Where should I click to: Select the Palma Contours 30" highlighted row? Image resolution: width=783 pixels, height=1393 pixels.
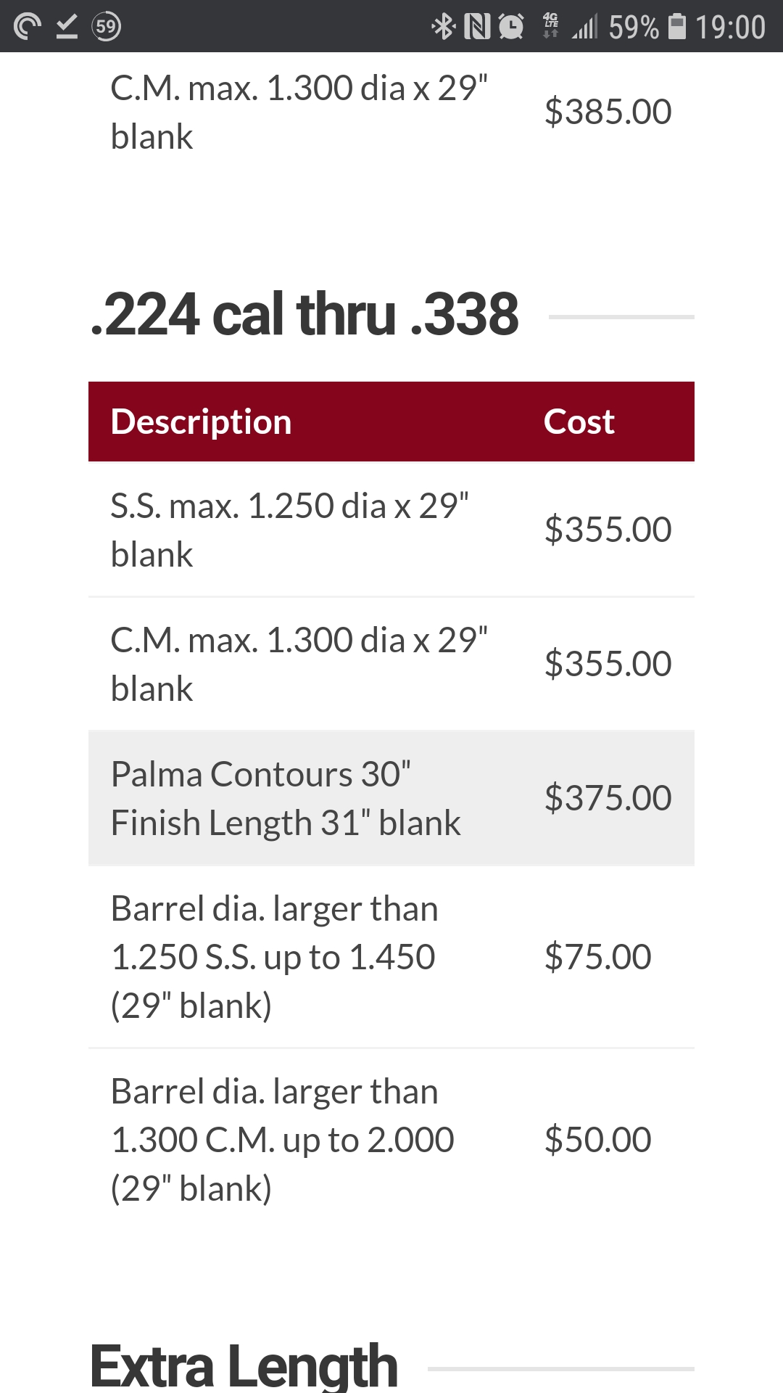pos(391,798)
